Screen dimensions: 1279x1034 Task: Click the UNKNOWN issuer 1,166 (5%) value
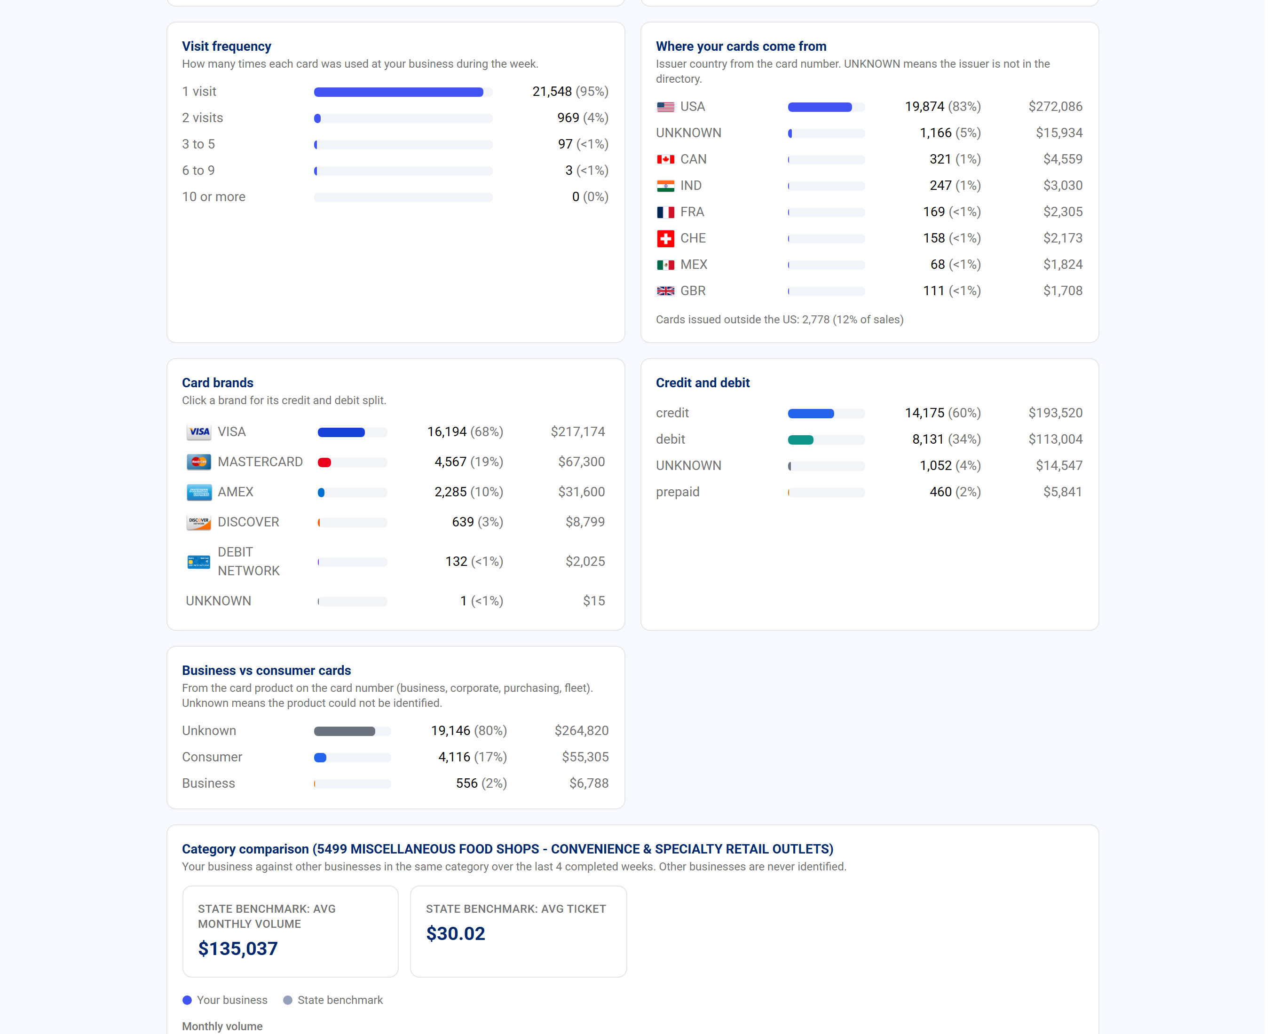(x=950, y=133)
